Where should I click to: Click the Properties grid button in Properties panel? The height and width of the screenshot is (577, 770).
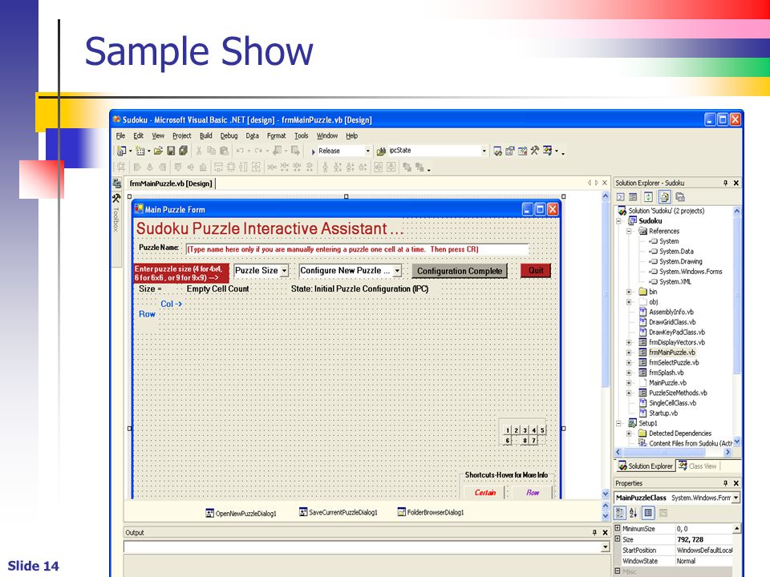click(648, 513)
